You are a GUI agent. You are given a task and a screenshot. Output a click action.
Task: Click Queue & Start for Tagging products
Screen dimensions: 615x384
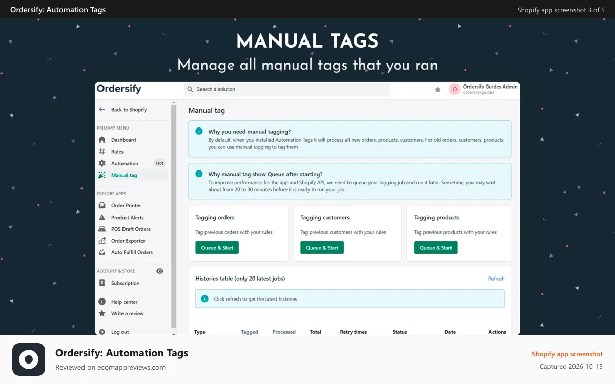[436, 248]
